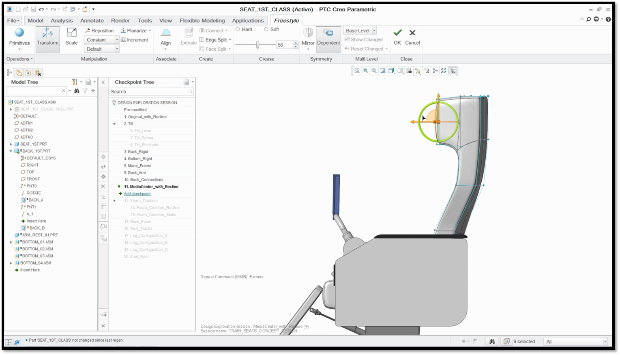The width and height of the screenshot is (620, 355).
Task: Click the Model Tree tab icon
Action: pyautogui.click(x=9, y=73)
